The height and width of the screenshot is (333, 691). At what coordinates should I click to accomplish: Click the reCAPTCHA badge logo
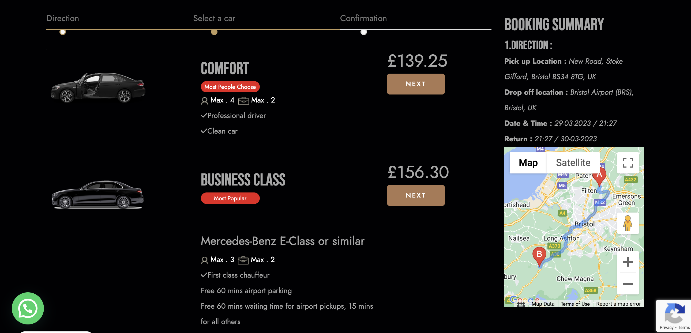tap(674, 313)
